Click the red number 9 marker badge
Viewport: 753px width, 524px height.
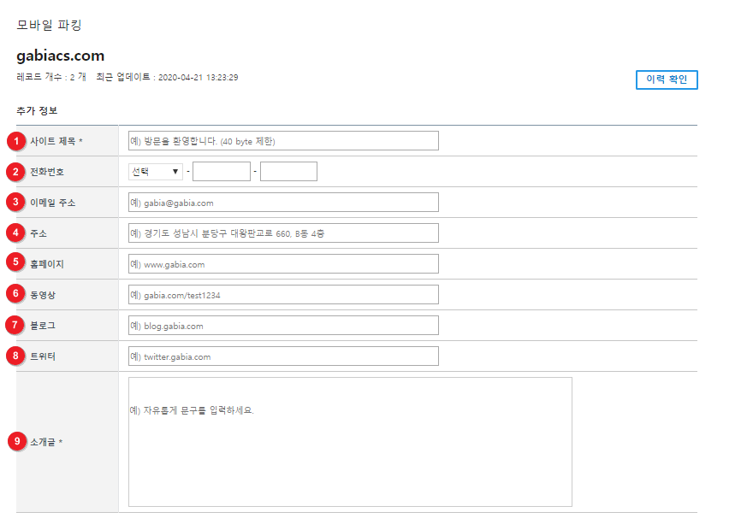17,441
